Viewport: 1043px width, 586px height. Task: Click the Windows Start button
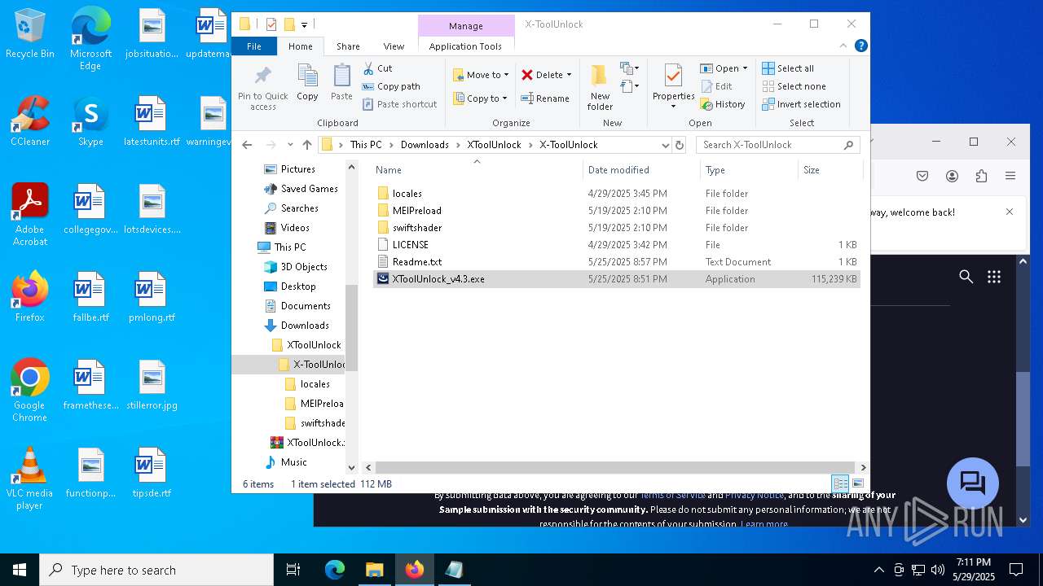[20, 570]
